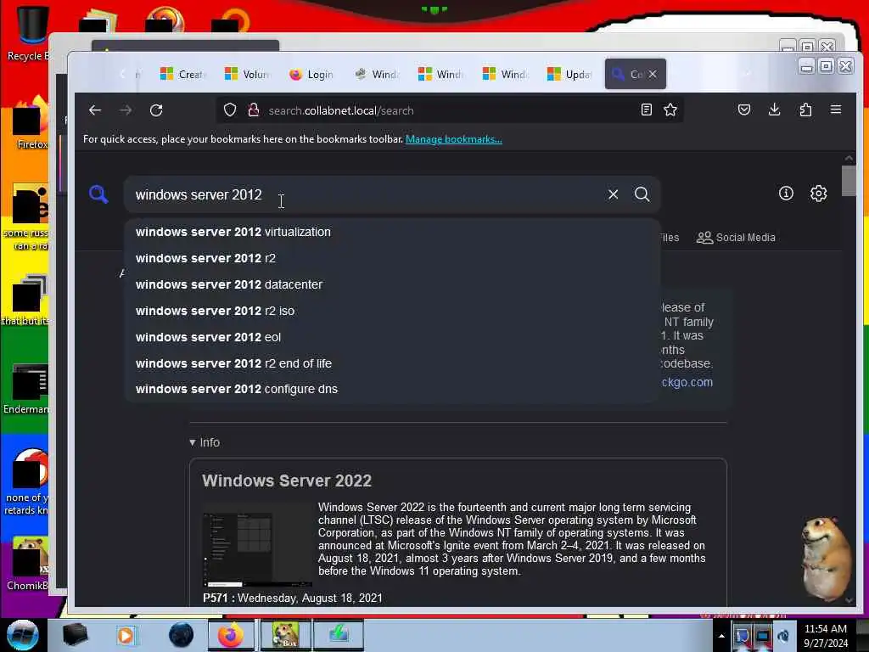This screenshot has height=652, width=869.
Task: Switch to the Create tab
Action: point(183,74)
